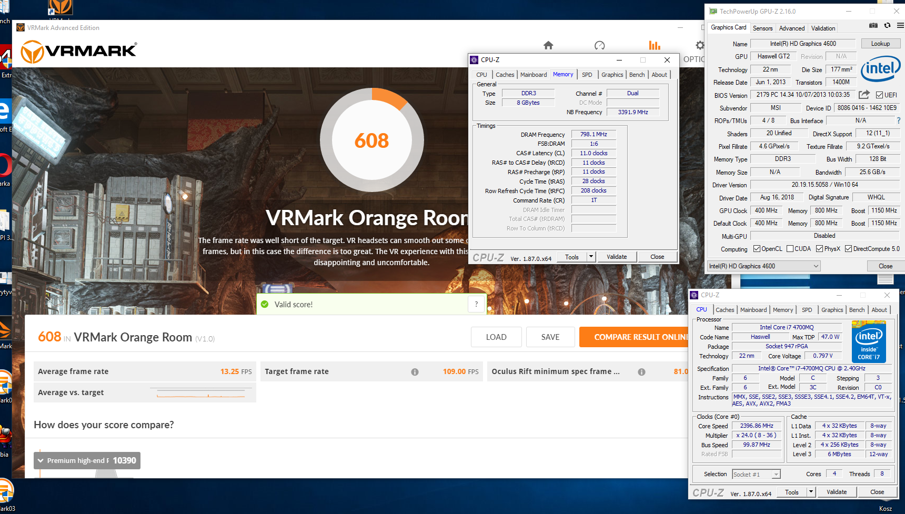Refresh GPU-Z with refresh icon
The height and width of the screenshot is (514, 905).
(887, 25)
